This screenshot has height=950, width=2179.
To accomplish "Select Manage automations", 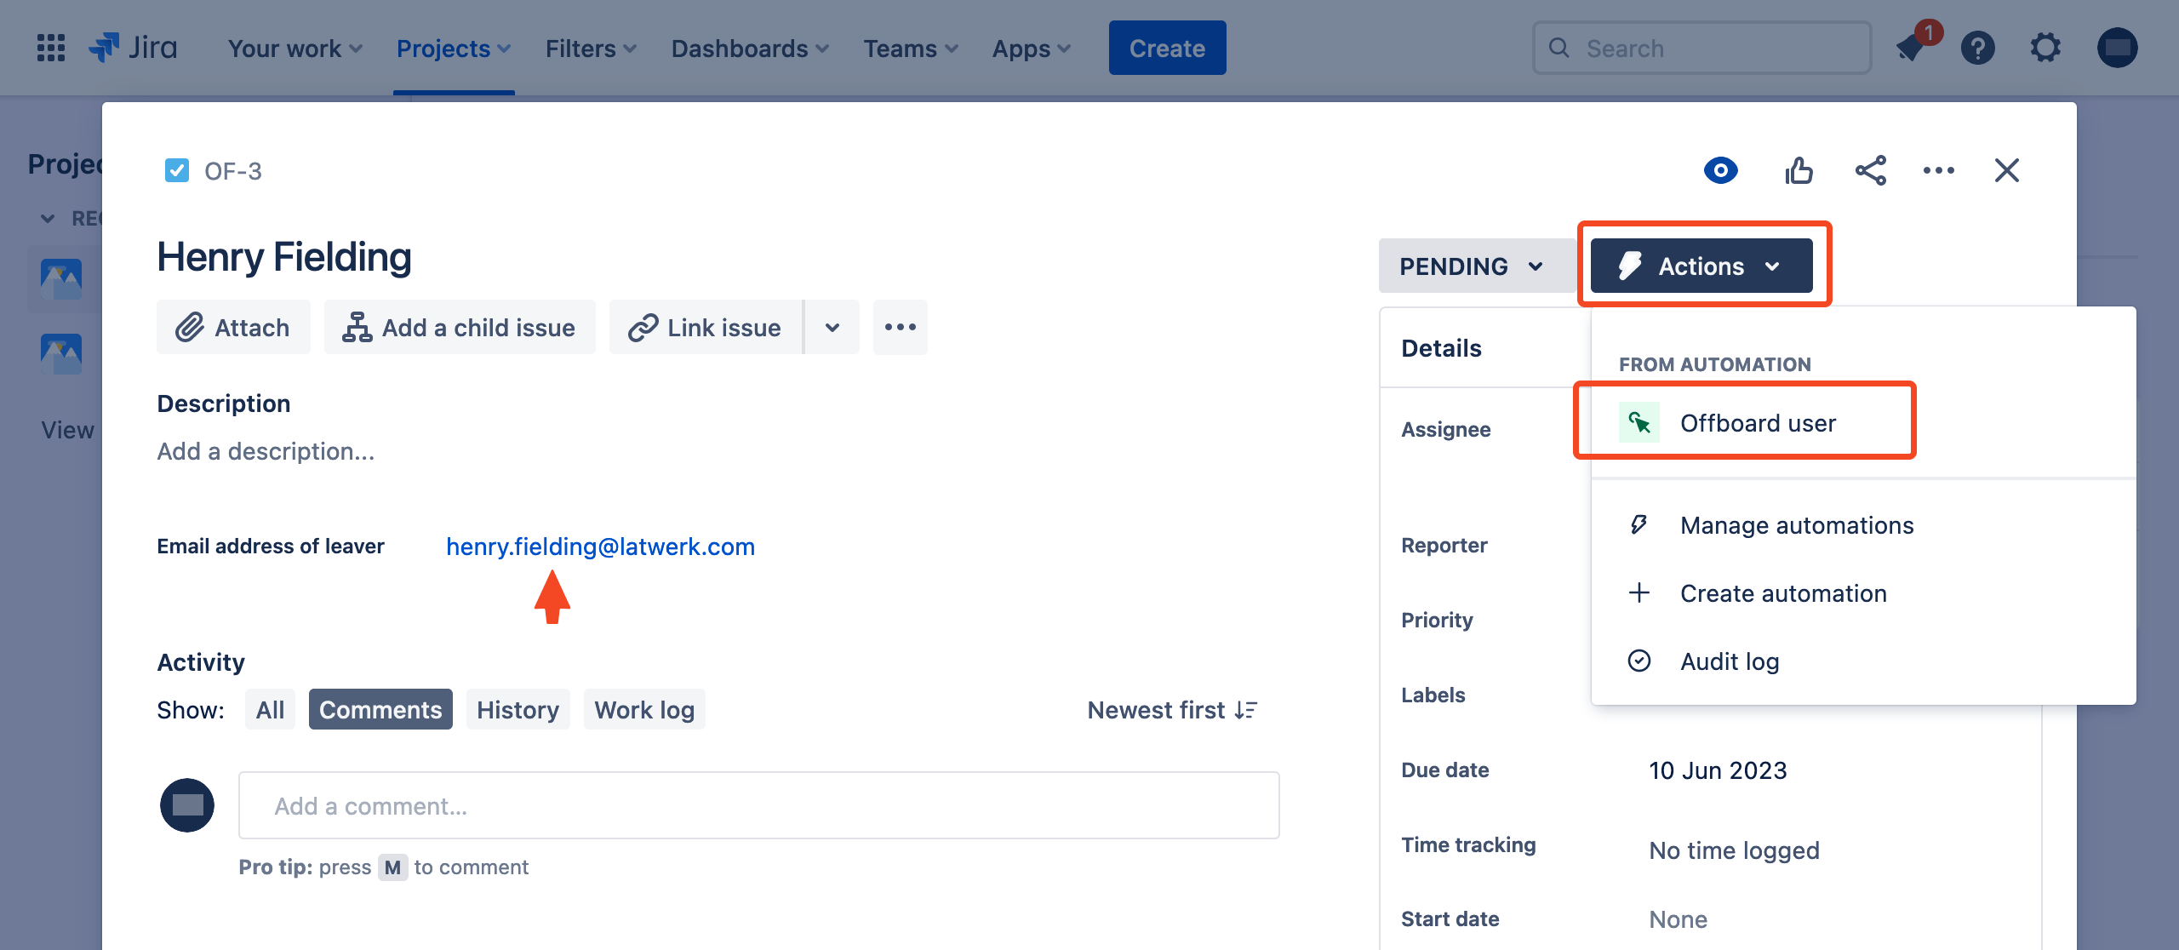I will 1863,525.
